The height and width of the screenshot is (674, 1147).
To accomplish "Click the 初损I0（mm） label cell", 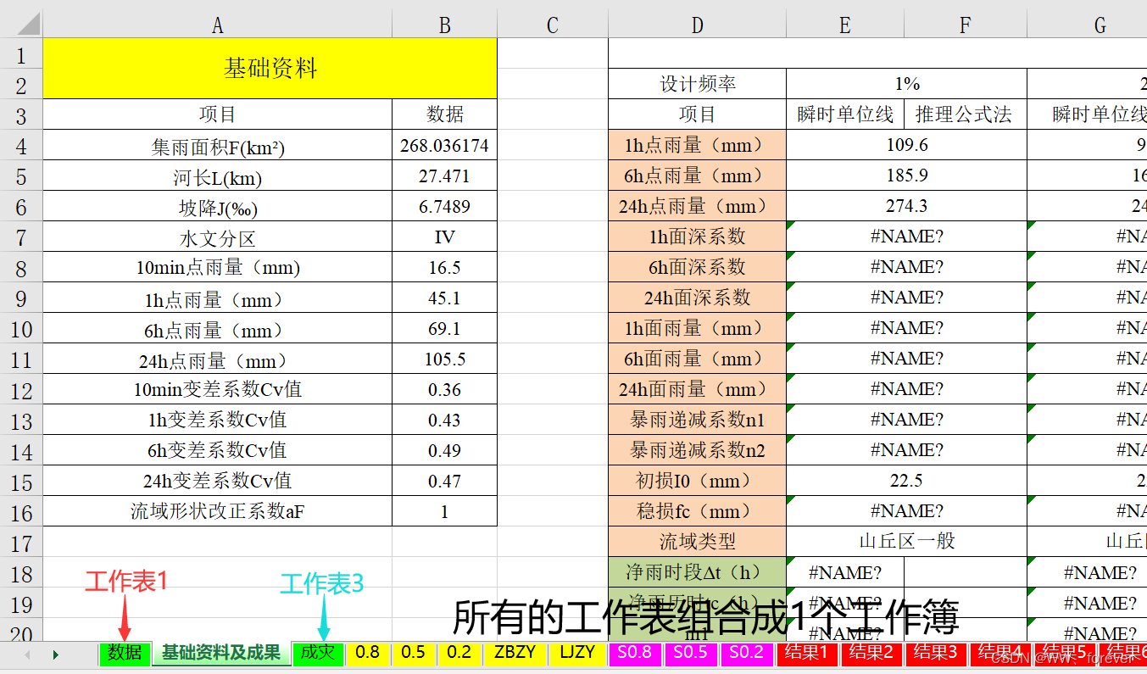I will click(x=697, y=481).
